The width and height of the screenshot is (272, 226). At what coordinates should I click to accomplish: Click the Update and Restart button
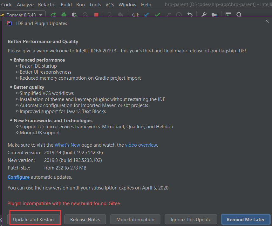coord(33,219)
